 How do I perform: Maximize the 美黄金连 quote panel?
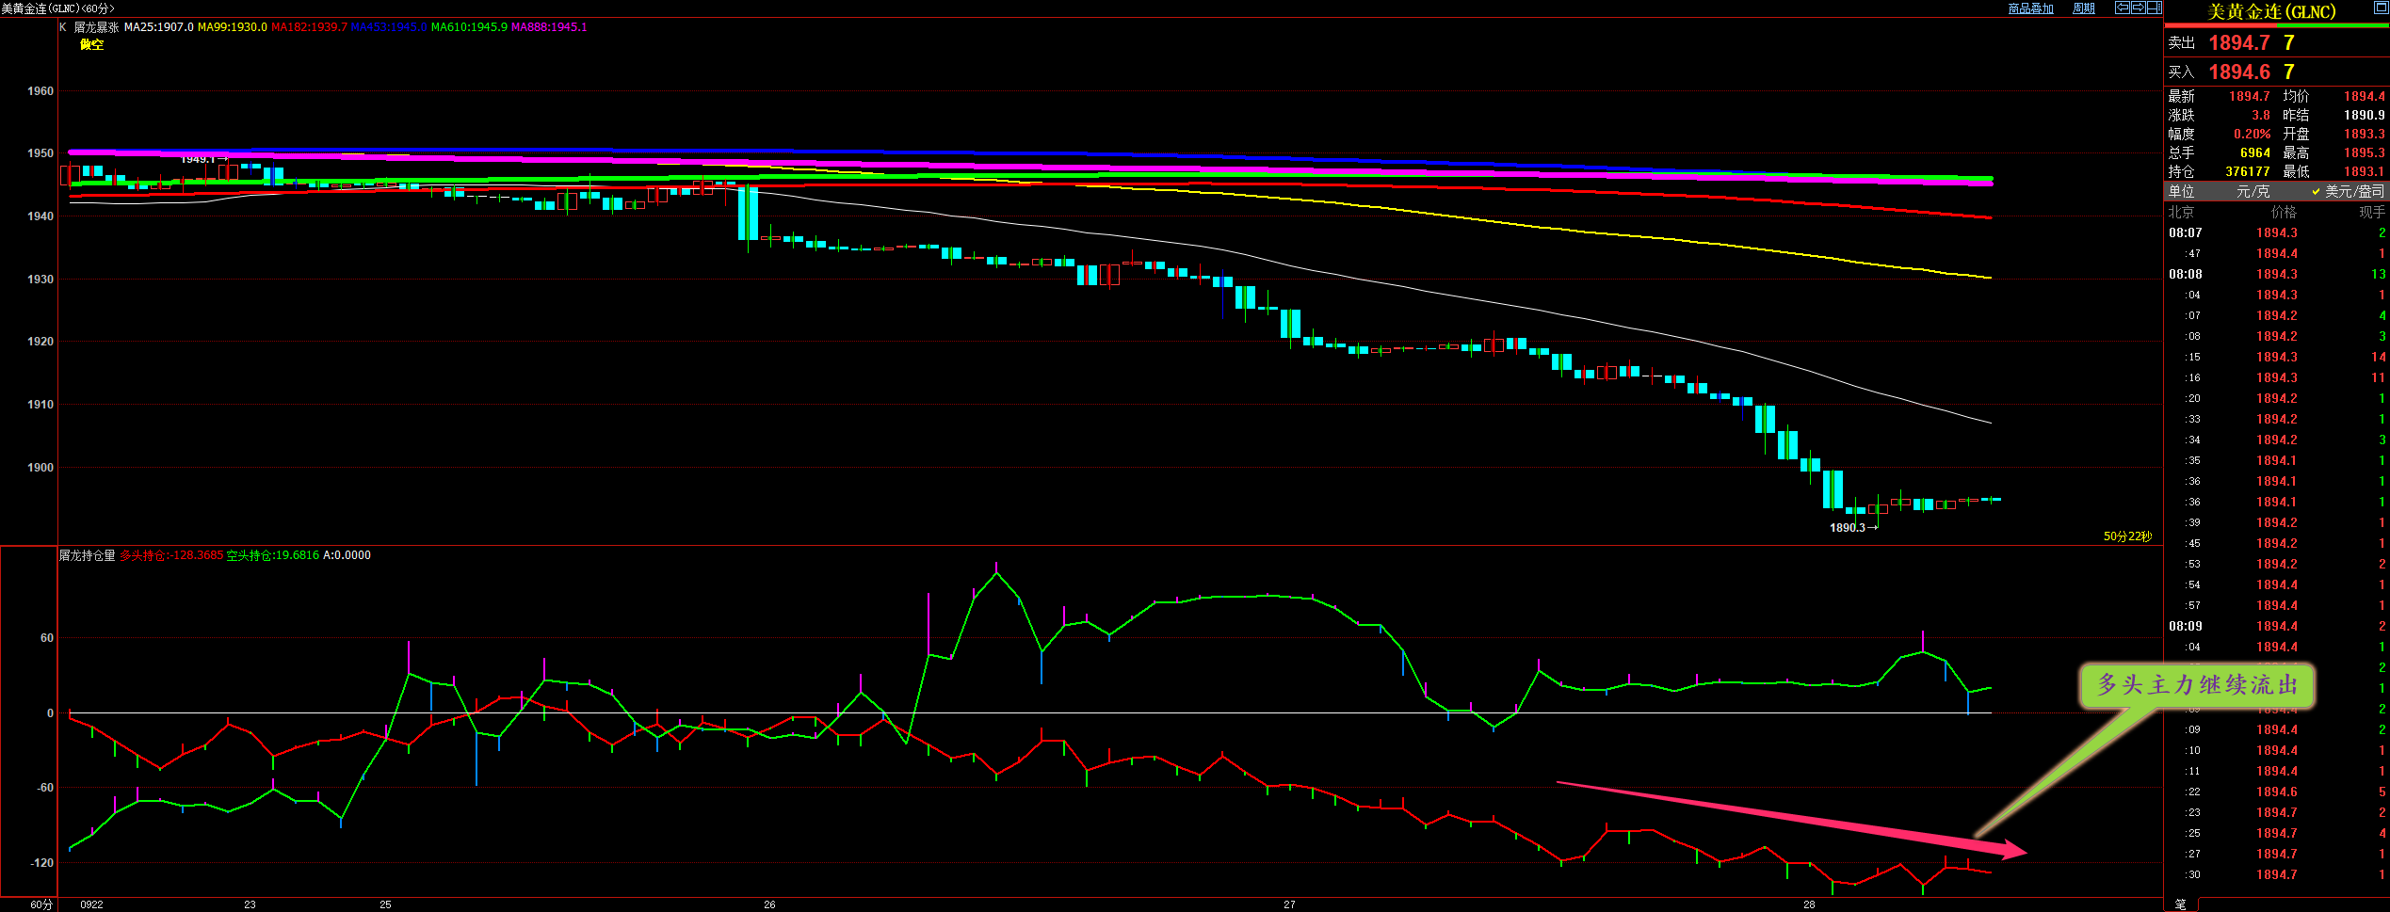coord(2381,8)
